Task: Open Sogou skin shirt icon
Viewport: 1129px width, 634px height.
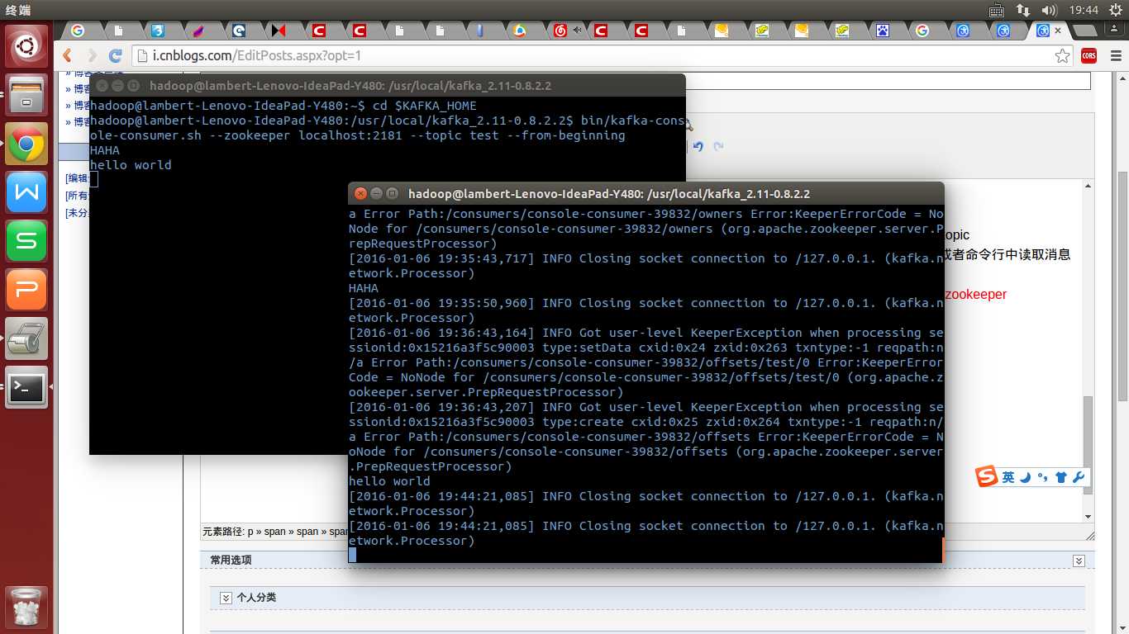Action: 1061,477
